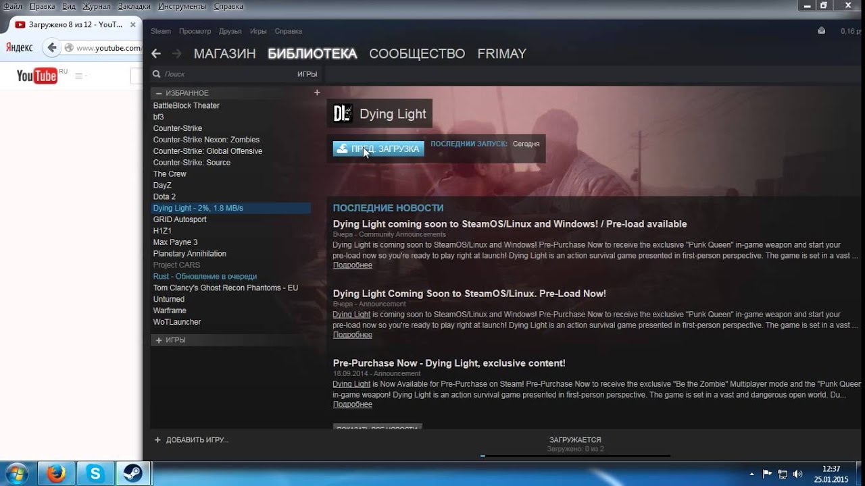Open Подробнее under 'Pre-load available' news

[x=352, y=265]
